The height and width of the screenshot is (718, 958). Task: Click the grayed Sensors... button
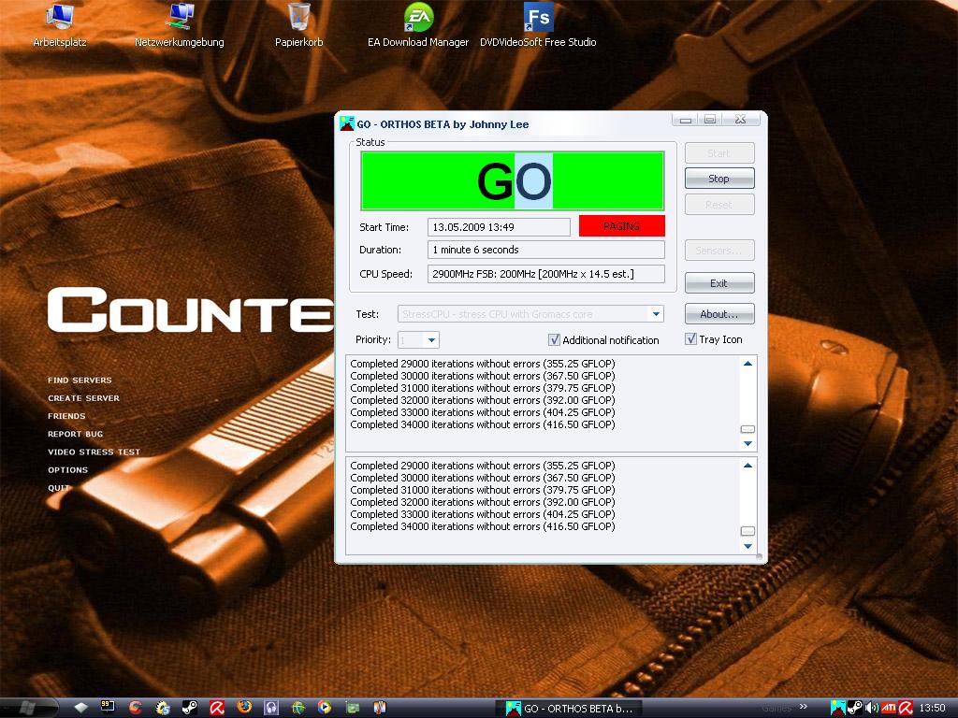(719, 251)
